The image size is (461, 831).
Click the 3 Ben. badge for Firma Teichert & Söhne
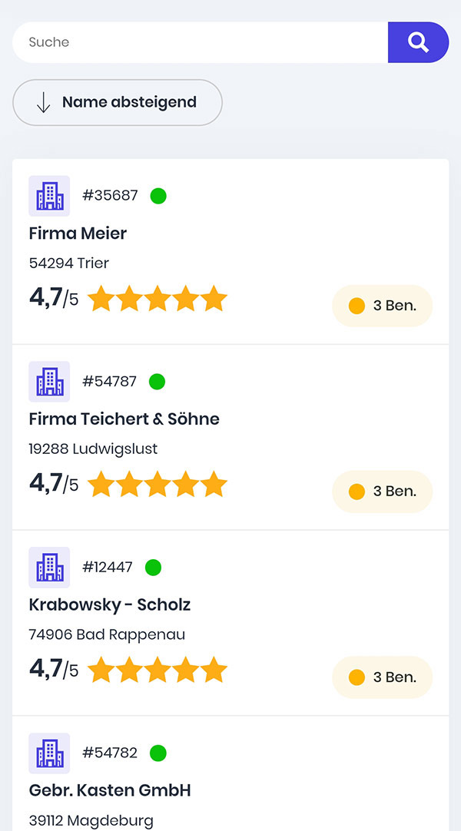(x=382, y=492)
